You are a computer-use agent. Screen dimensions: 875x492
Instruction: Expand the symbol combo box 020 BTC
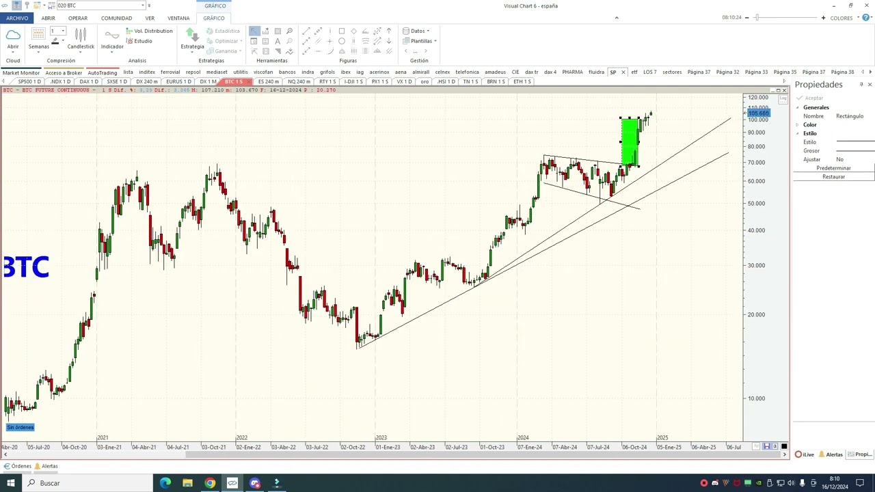(x=143, y=5)
